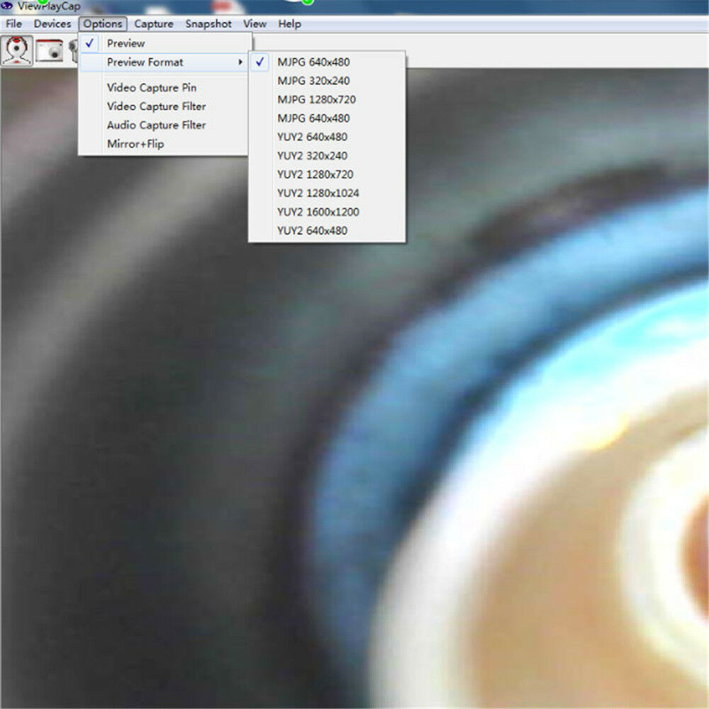Open the Audio Capture Filter settings
Image resolution: width=709 pixels, height=709 pixels.
tap(164, 125)
